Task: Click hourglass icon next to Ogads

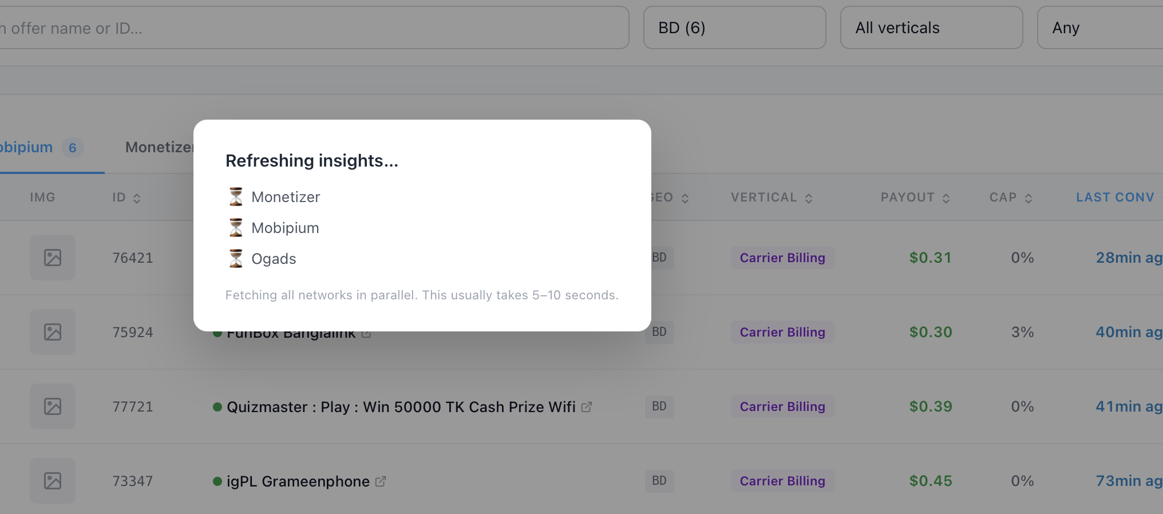Action: [x=236, y=259]
